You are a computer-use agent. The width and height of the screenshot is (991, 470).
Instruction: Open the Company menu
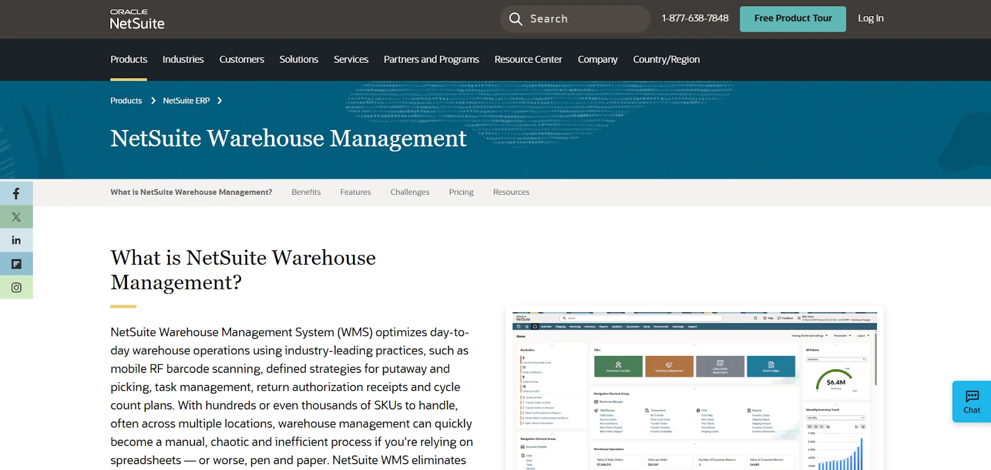click(x=598, y=59)
